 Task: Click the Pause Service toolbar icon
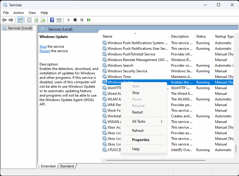[x=82, y=20]
